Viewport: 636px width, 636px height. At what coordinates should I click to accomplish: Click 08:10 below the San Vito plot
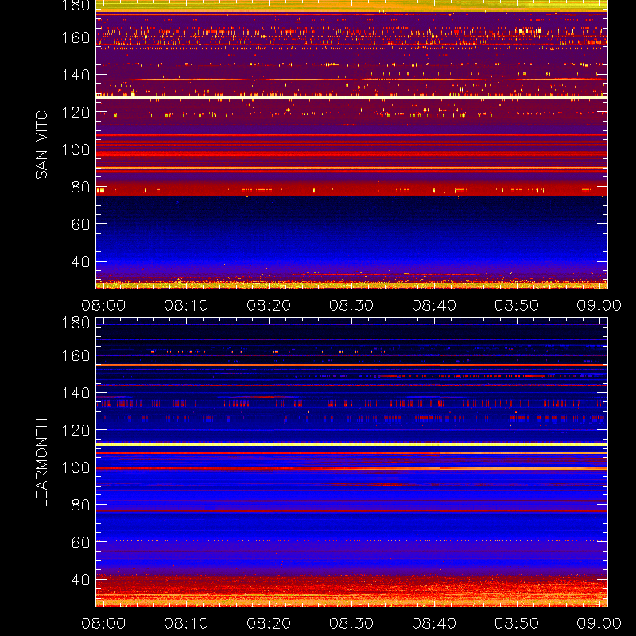pos(186,305)
